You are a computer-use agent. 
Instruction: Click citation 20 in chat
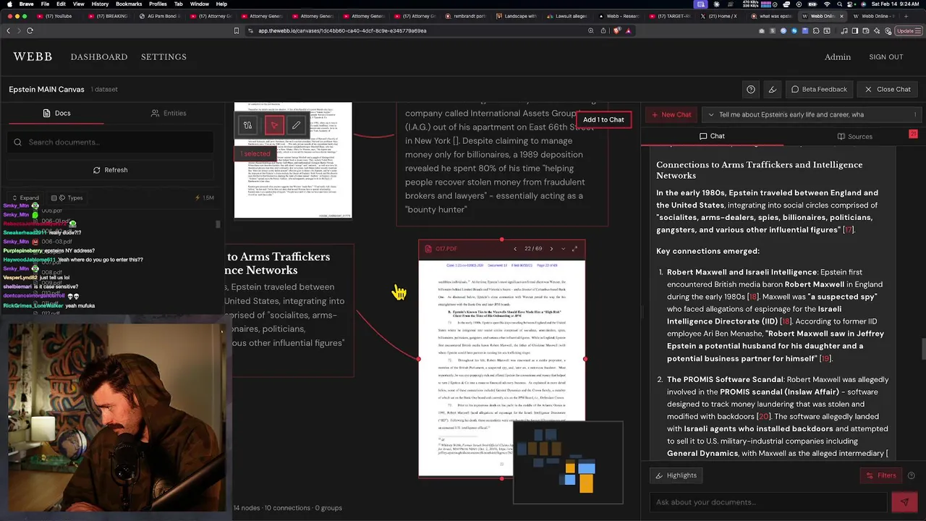tap(763, 416)
